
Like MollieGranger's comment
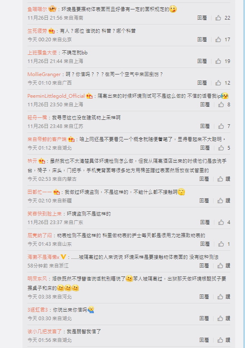[x=218, y=83]
